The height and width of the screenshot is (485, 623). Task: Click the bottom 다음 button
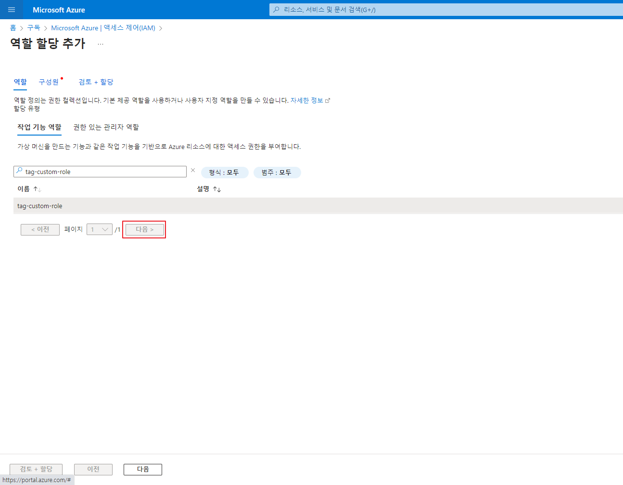[143, 470]
